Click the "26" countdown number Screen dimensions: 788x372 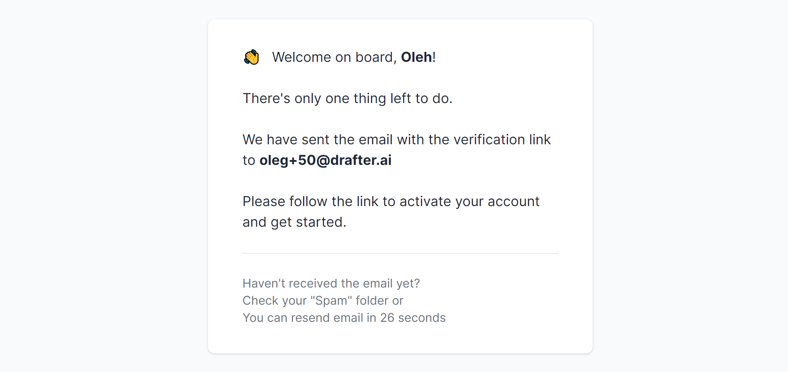pos(387,318)
